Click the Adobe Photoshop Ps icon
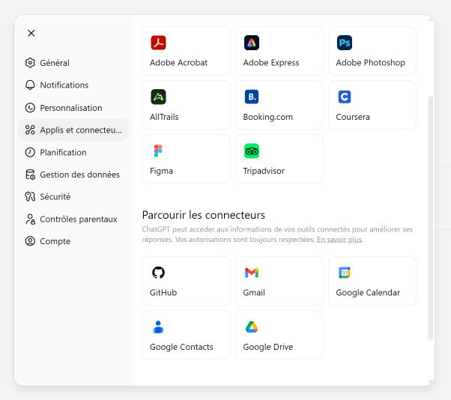The height and width of the screenshot is (400, 451). (x=345, y=43)
